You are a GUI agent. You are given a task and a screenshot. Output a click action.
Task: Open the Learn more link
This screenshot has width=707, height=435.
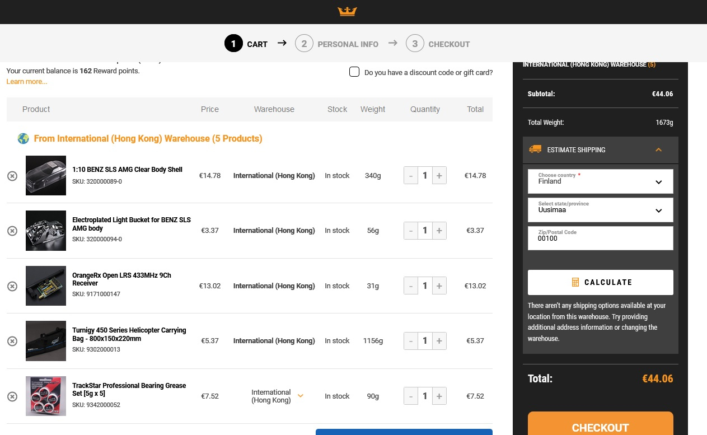tap(27, 82)
